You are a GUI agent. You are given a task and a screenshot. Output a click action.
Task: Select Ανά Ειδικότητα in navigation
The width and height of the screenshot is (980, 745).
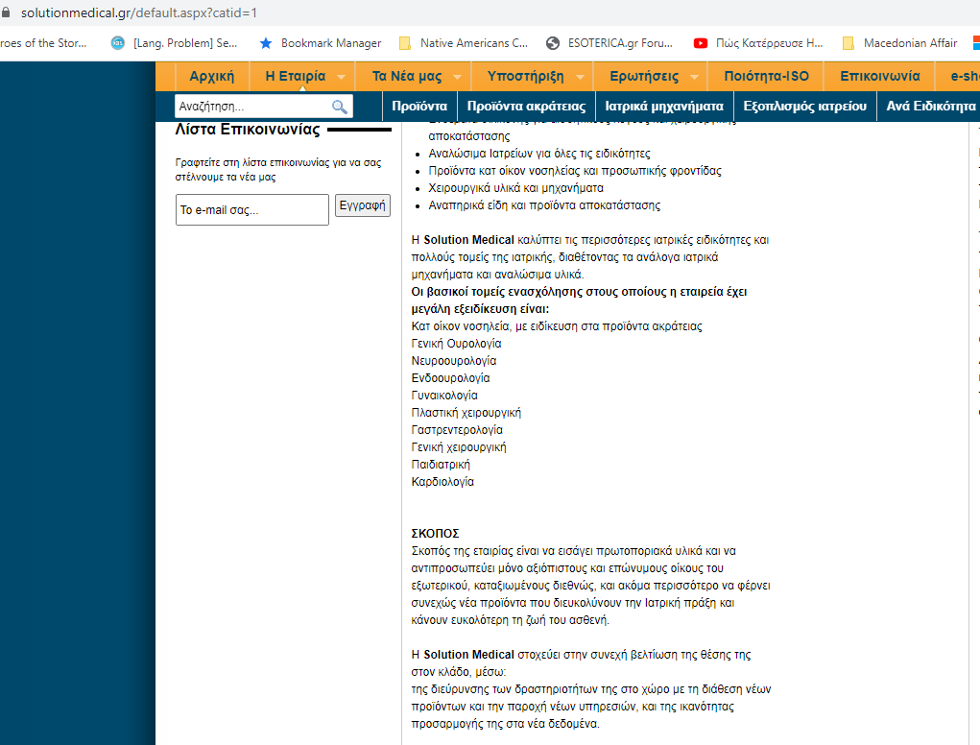coord(931,107)
